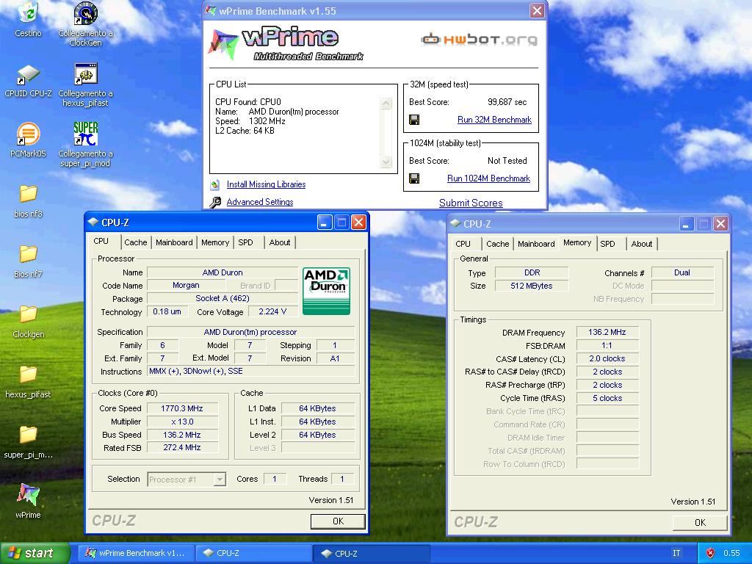Click the save icon next to 1024M score

[x=414, y=178]
